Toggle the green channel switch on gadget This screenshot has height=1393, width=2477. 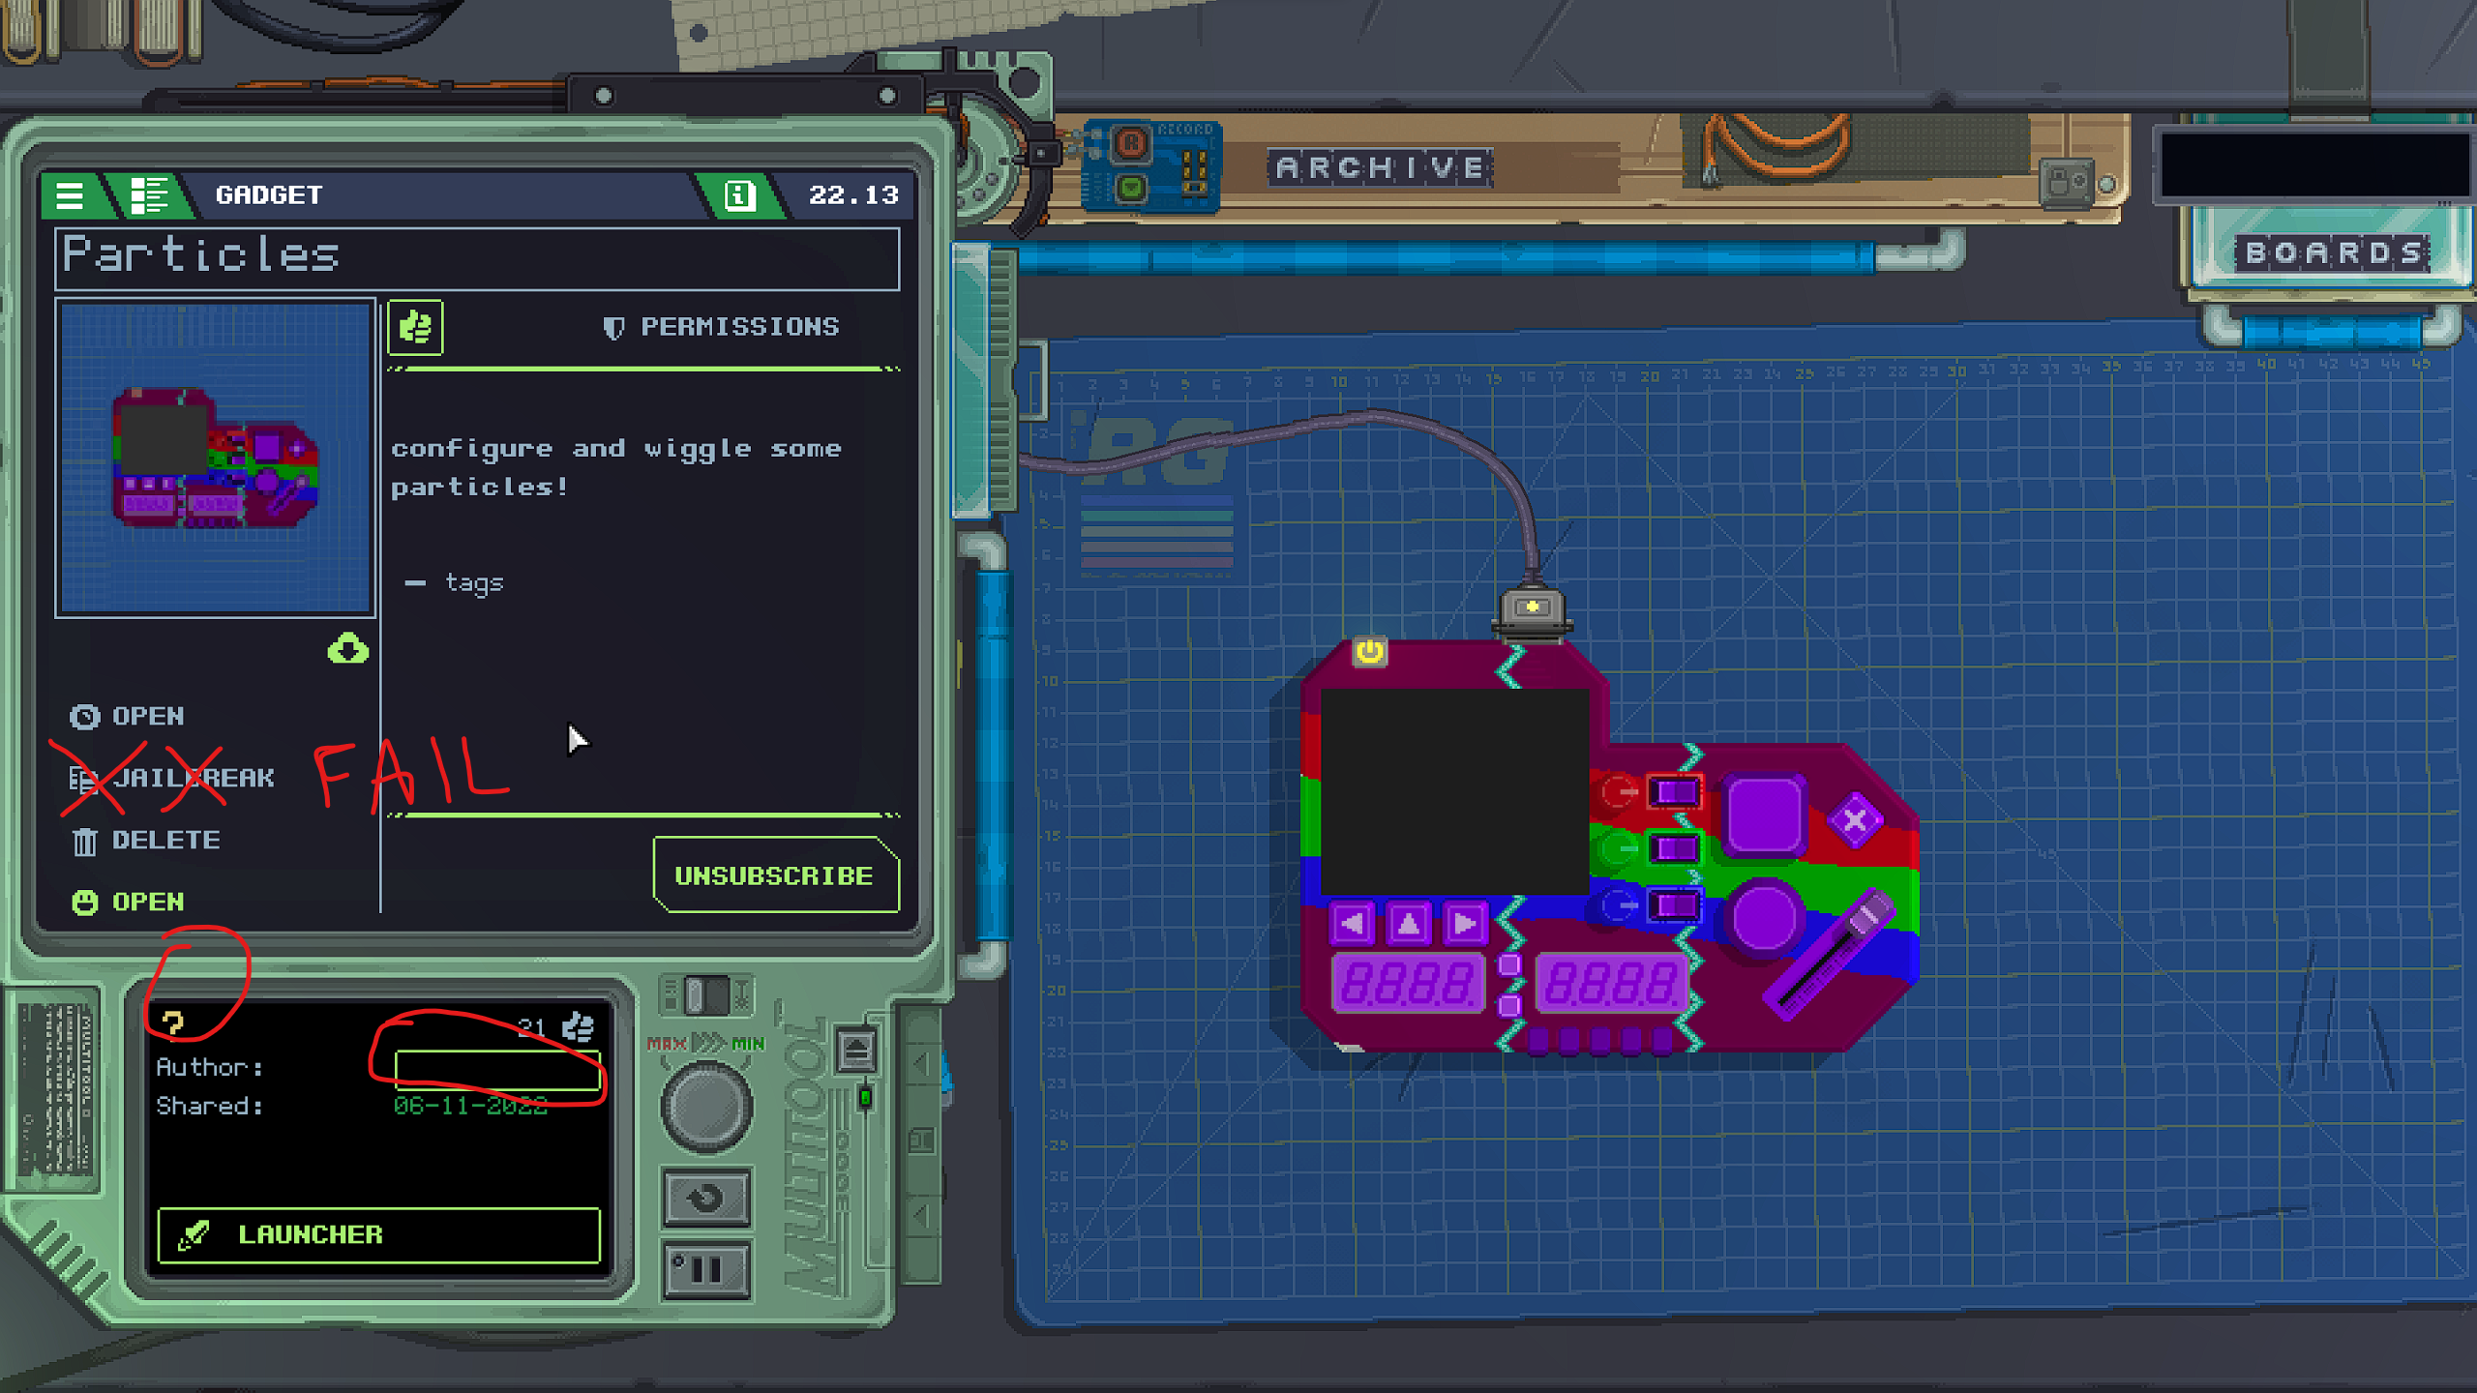(1675, 849)
